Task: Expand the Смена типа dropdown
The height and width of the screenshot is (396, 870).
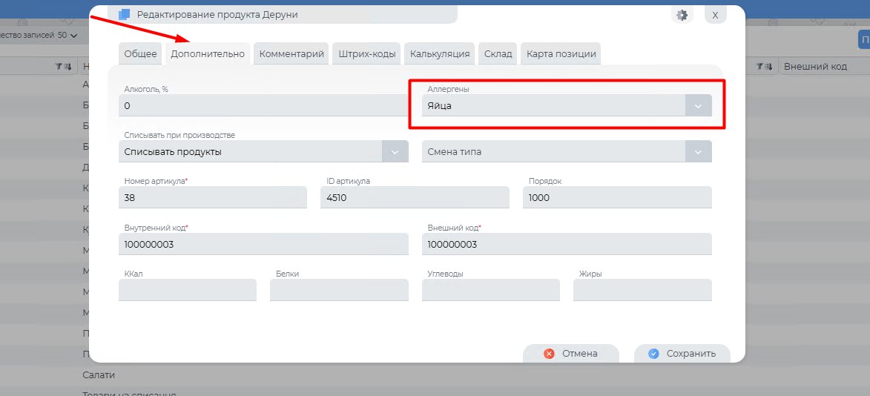Action: (697, 152)
